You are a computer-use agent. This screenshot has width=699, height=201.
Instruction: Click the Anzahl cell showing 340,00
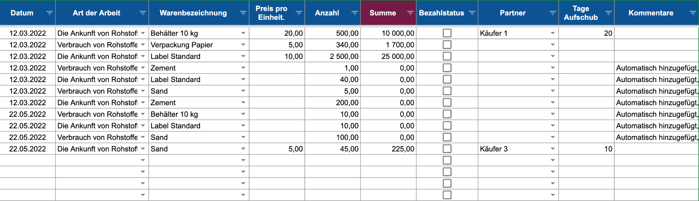tap(333, 45)
